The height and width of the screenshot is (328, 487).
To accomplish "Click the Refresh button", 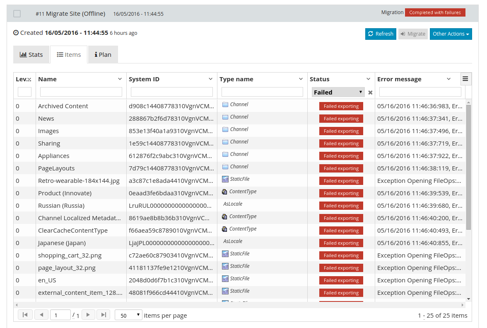I will 381,34.
